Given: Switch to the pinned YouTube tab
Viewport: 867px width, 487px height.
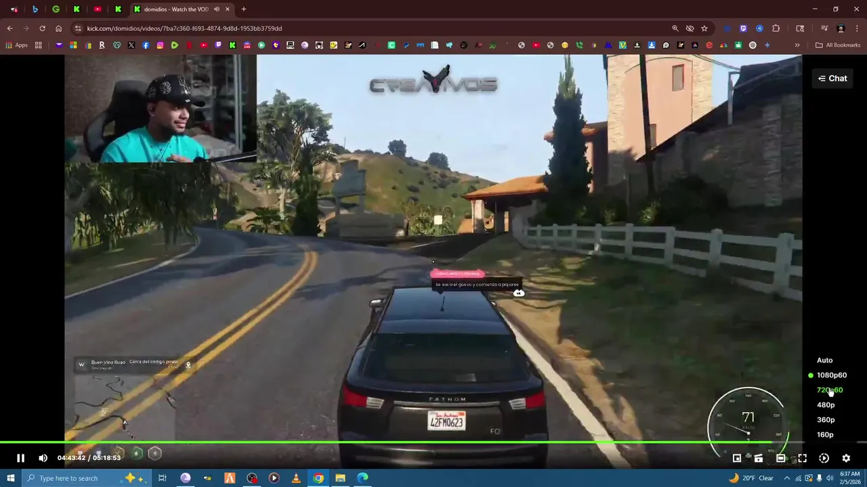Looking at the screenshot, I should [98, 9].
